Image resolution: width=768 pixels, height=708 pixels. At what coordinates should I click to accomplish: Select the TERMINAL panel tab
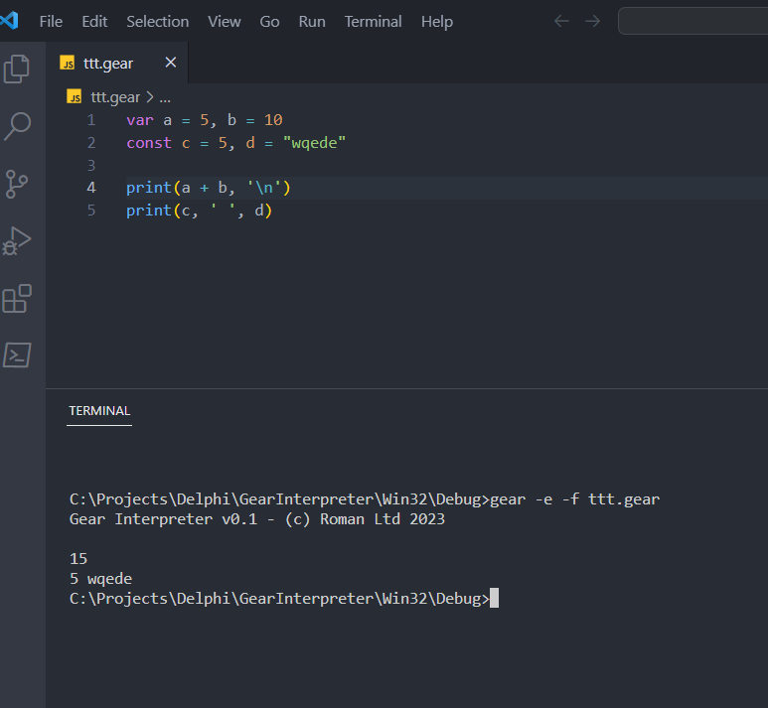pyautogui.click(x=99, y=410)
